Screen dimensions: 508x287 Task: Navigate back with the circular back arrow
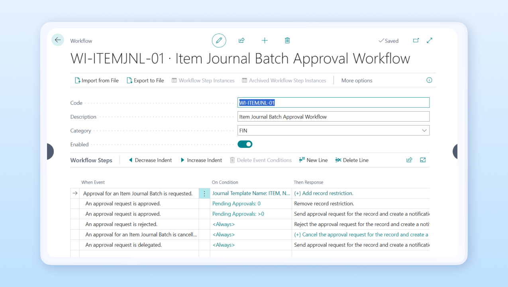pos(57,40)
